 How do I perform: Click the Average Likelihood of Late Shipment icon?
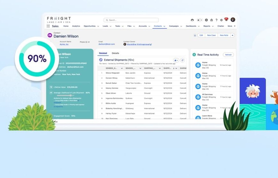point(51,93)
